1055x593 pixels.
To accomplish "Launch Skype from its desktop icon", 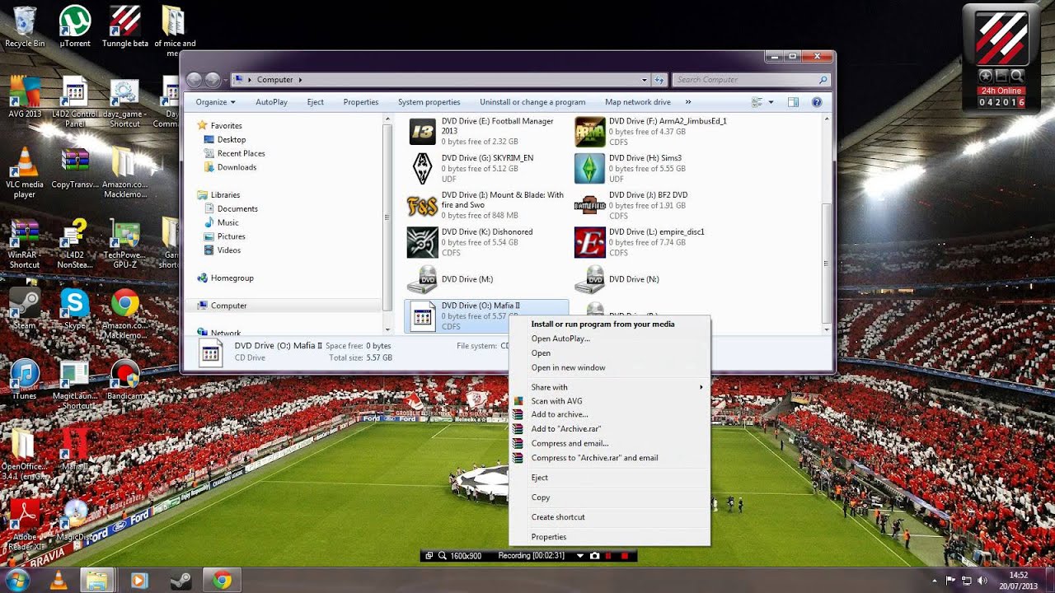I will pyautogui.click(x=75, y=308).
